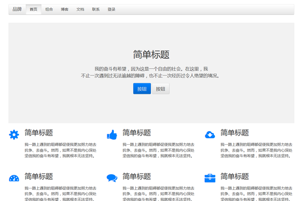
Task: Click the chat bubbles icon
Action: pos(112,178)
